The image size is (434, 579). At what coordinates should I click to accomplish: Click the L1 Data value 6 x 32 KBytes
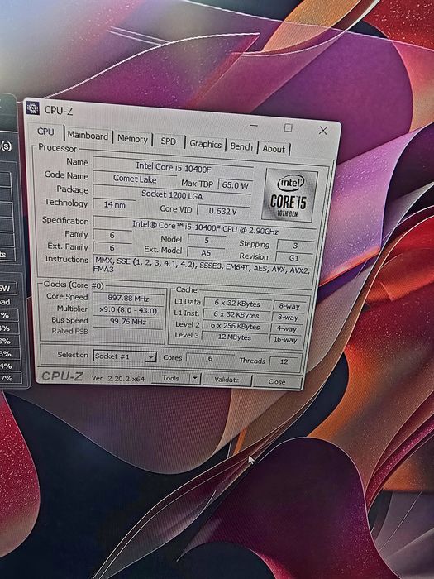click(x=237, y=304)
